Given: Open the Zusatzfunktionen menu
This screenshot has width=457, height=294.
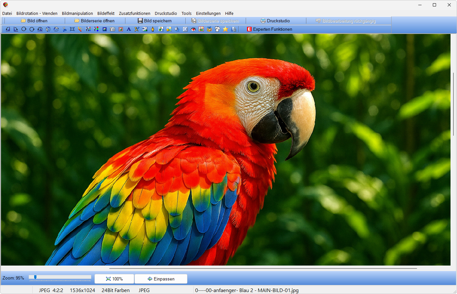Looking at the screenshot, I should (134, 13).
